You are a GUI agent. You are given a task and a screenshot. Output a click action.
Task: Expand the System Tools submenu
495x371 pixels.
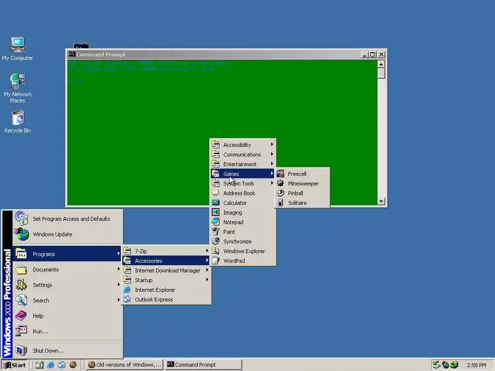(243, 184)
